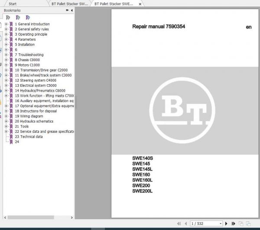The image size is (260, 230).
Task: Open bookmark 22 Service data and grease specification
Action: (45, 131)
